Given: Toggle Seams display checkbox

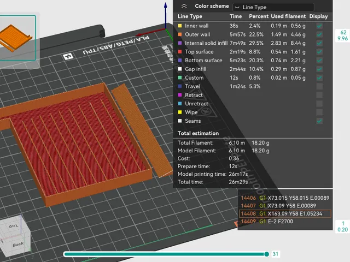Looking at the screenshot, I should tap(319, 121).
